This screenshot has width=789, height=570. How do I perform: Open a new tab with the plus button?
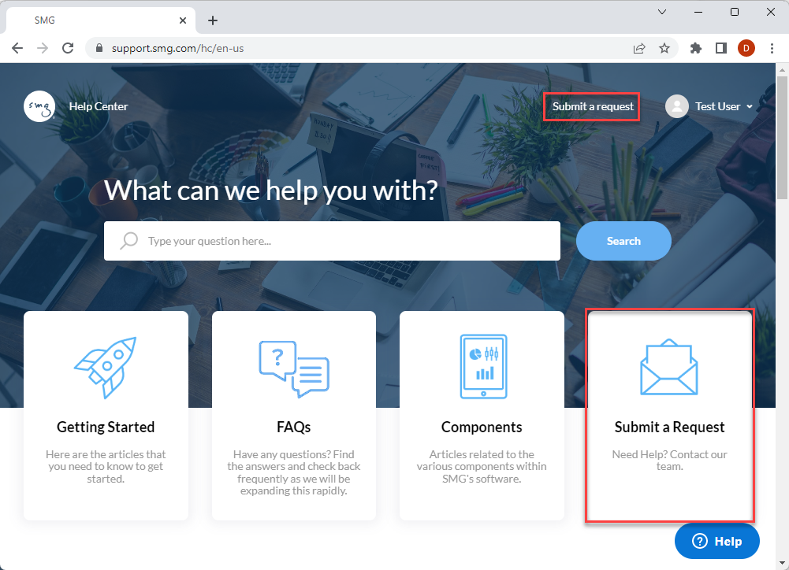pyautogui.click(x=213, y=20)
